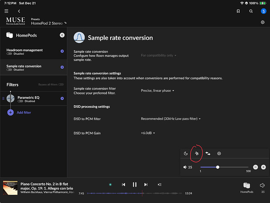Open Precise, linear phase filter dropdown

point(158,91)
